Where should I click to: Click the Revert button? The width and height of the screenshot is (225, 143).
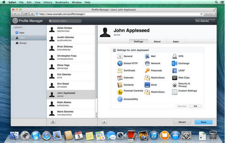click(x=182, y=122)
